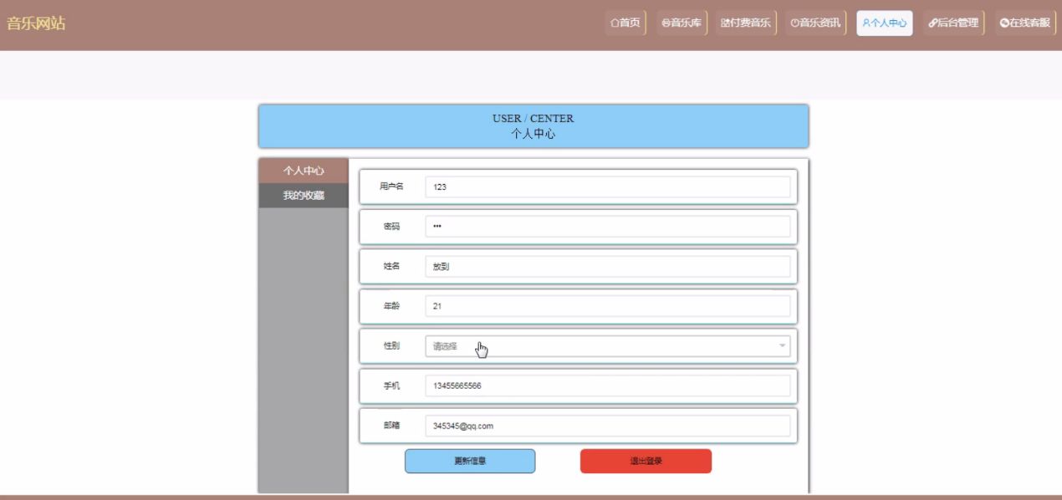Click the 用户名 input field
The image size is (1062, 500).
pos(608,186)
